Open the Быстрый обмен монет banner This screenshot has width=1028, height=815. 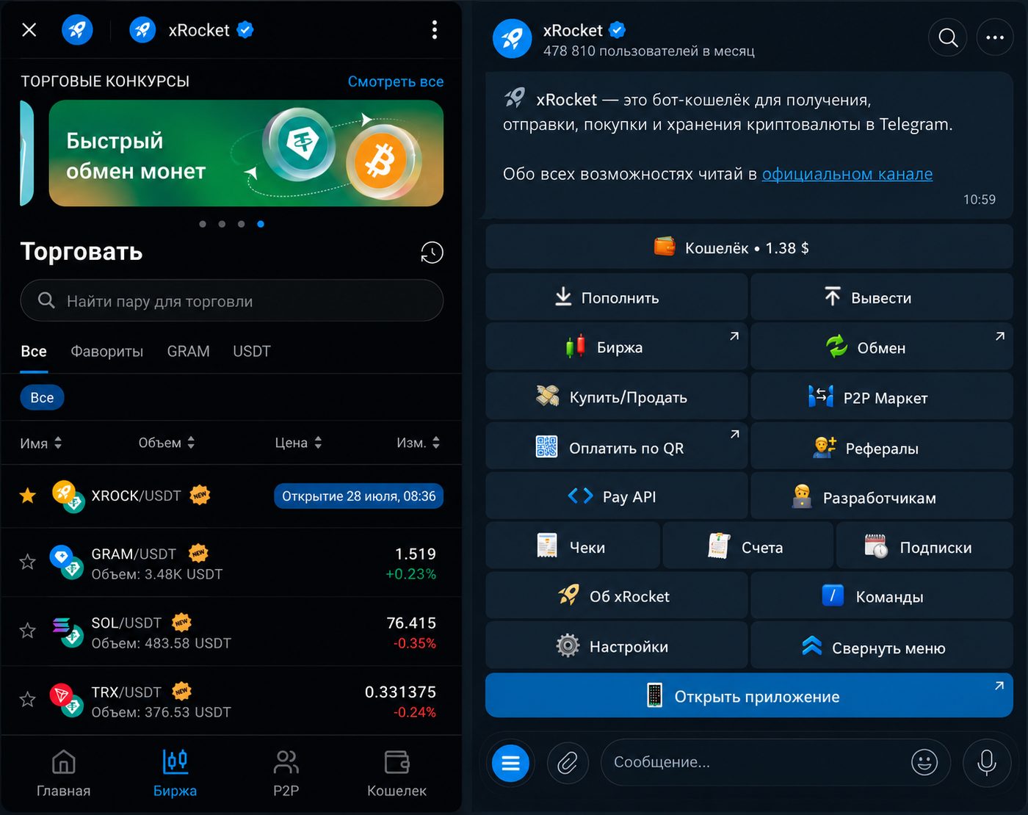pos(246,153)
